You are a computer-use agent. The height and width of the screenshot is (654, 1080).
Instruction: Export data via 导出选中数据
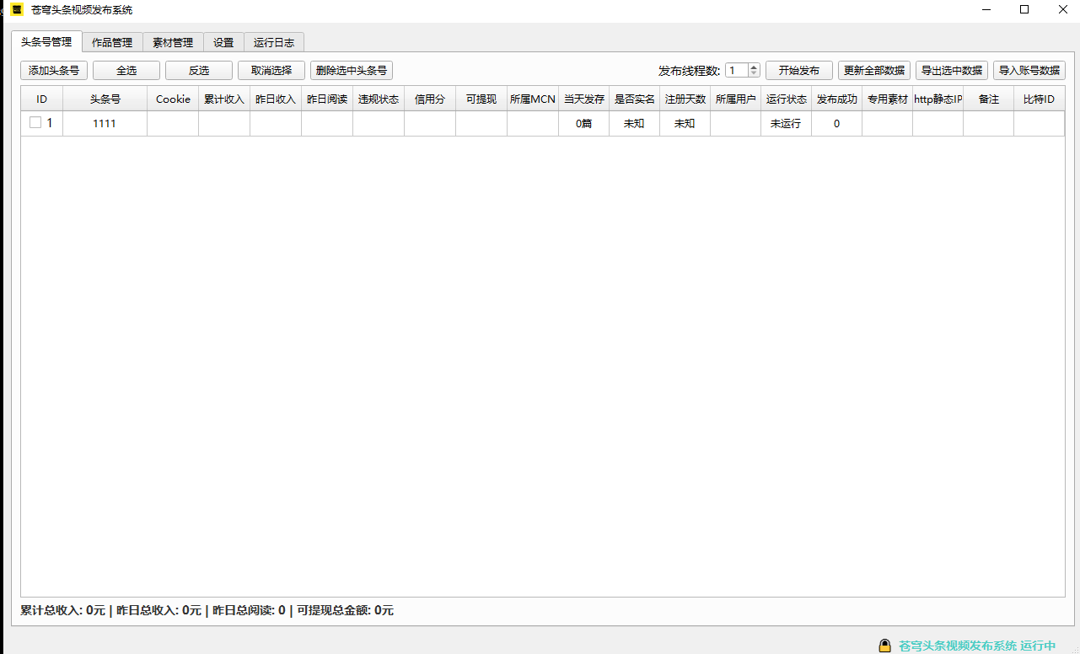tap(952, 71)
